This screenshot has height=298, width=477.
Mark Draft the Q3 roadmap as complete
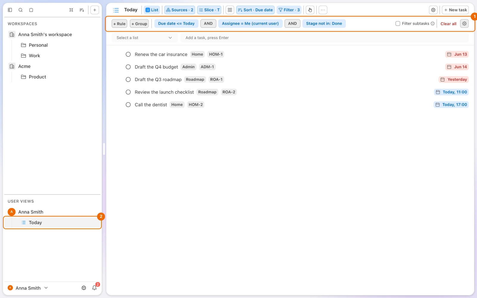(128, 80)
